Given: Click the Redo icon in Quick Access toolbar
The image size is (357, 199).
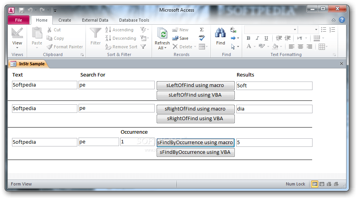Looking at the screenshot, I should [42, 10].
